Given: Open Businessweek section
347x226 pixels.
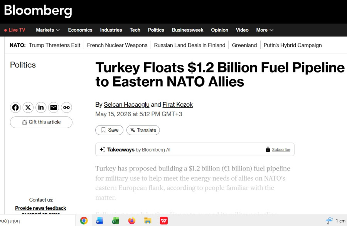Looking at the screenshot, I should [187, 30].
